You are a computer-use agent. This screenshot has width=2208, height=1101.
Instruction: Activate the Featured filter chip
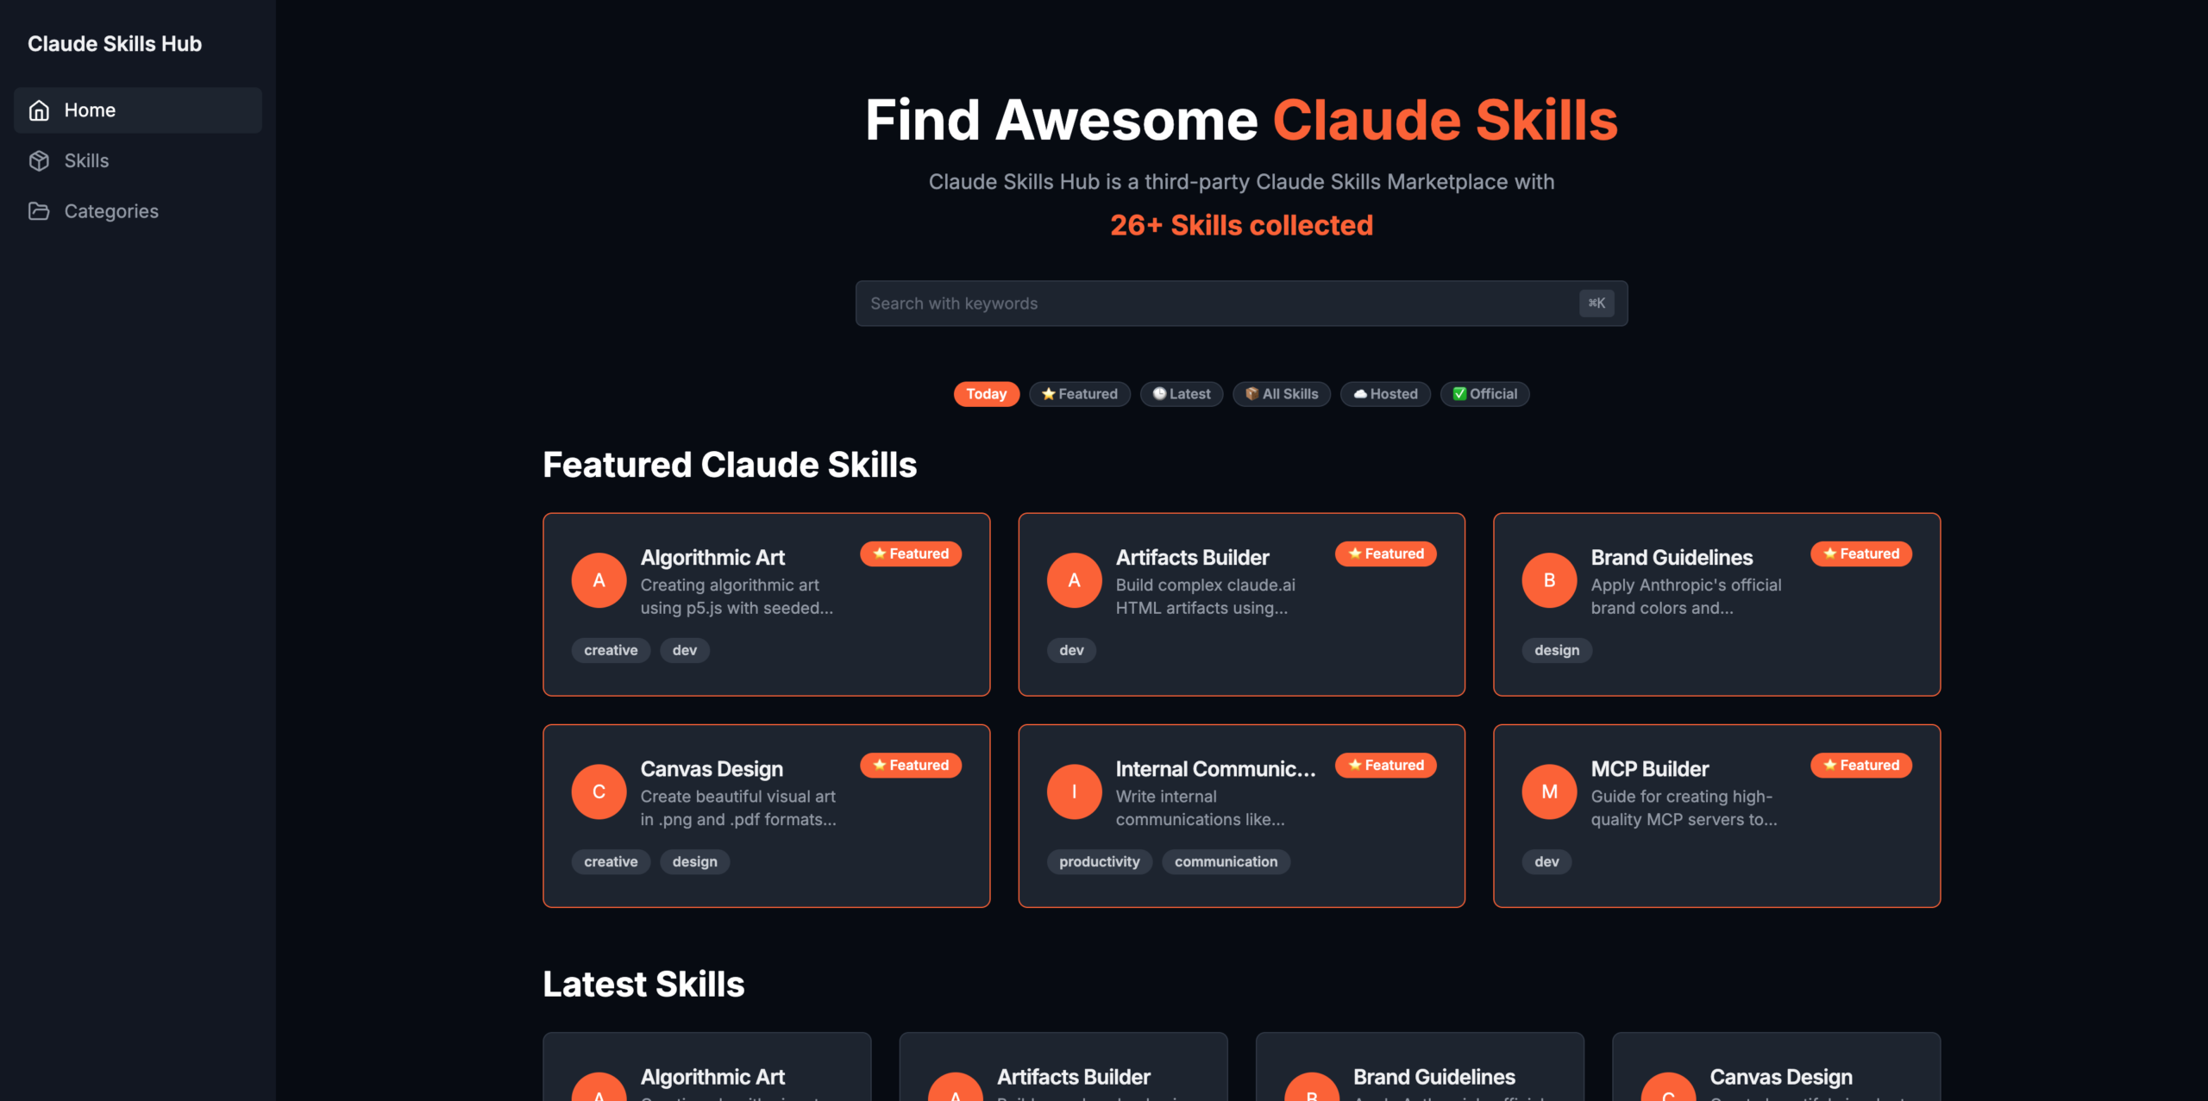[x=1079, y=394]
